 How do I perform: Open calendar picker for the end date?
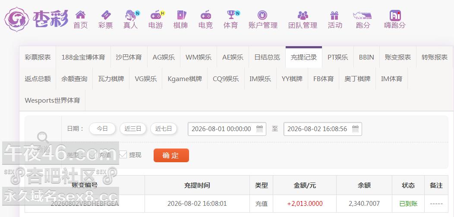coord(355,129)
